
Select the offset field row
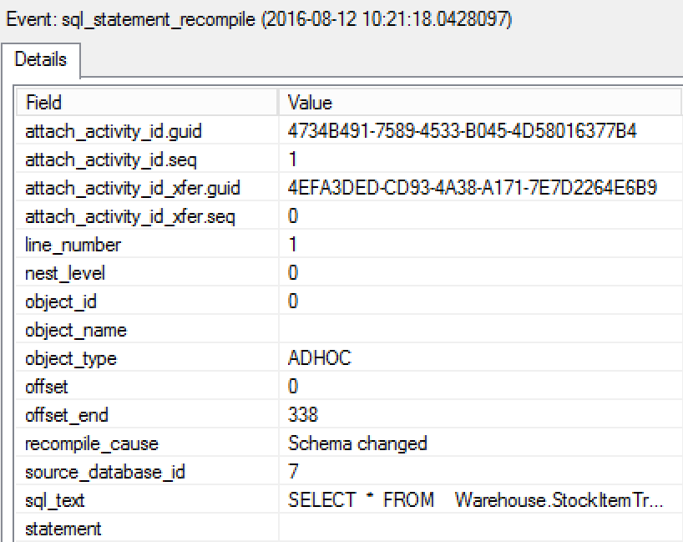tap(47, 388)
